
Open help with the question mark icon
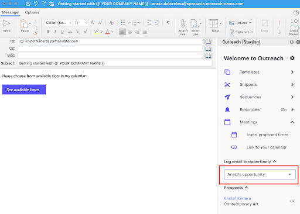[x=296, y=13]
